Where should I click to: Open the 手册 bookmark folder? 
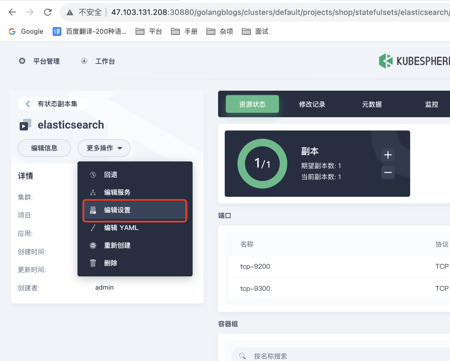click(184, 32)
